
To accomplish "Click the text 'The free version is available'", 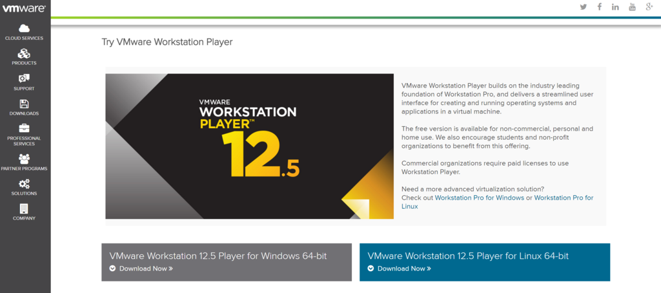I will click(498, 137).
